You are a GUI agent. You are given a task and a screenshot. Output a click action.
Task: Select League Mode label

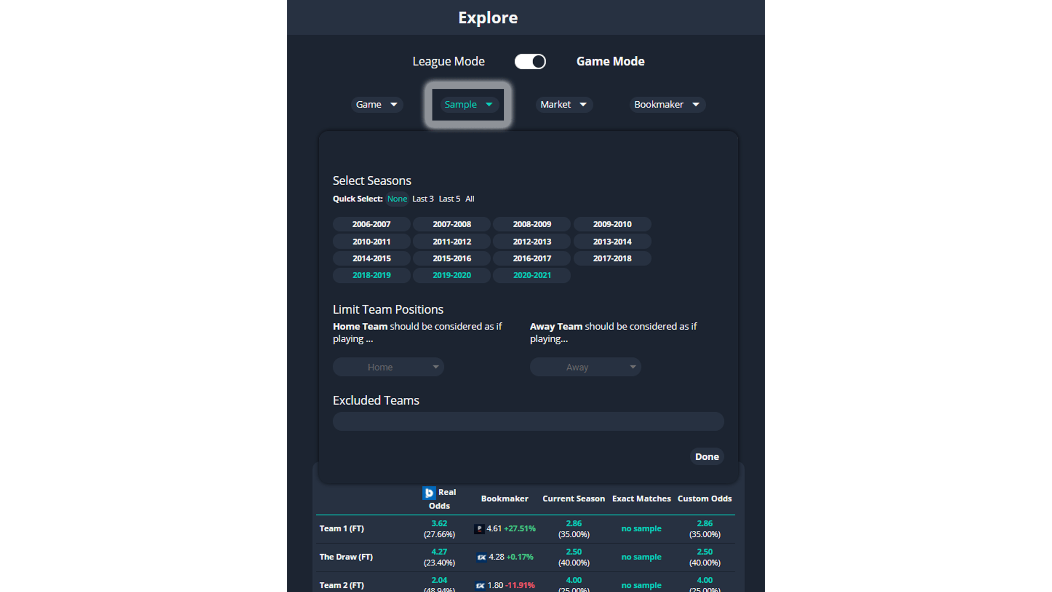tap(449, 61)
